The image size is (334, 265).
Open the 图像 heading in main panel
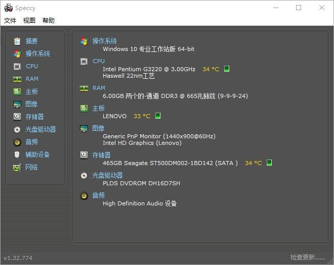[x=98, y=128]
